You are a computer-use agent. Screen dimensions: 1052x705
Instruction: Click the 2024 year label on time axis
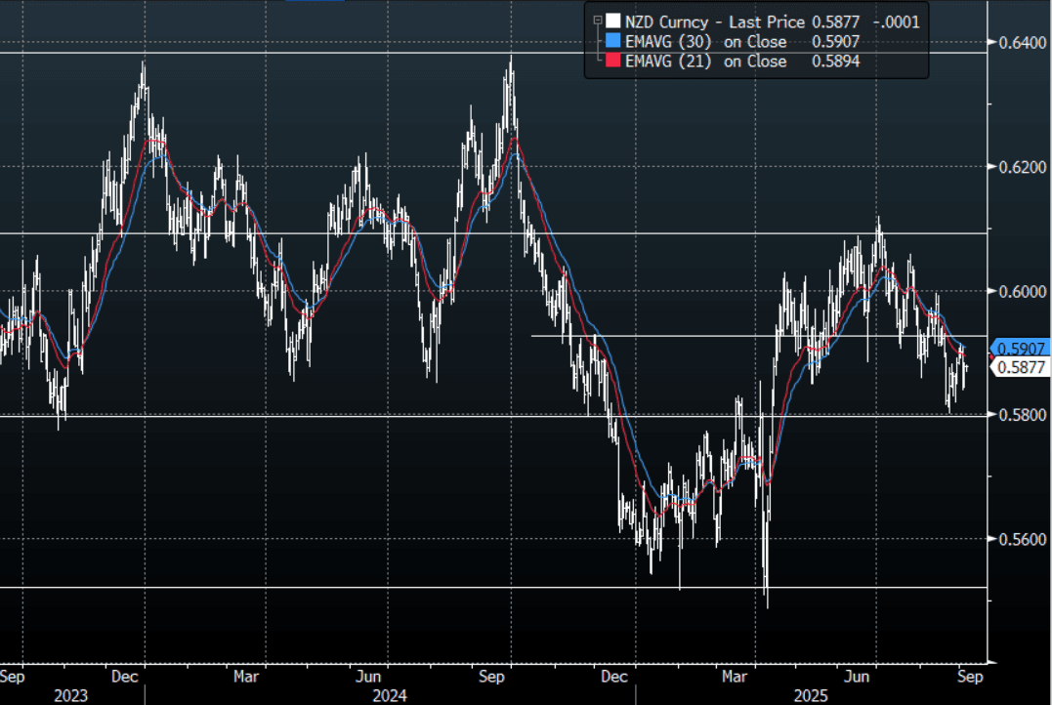389,694
